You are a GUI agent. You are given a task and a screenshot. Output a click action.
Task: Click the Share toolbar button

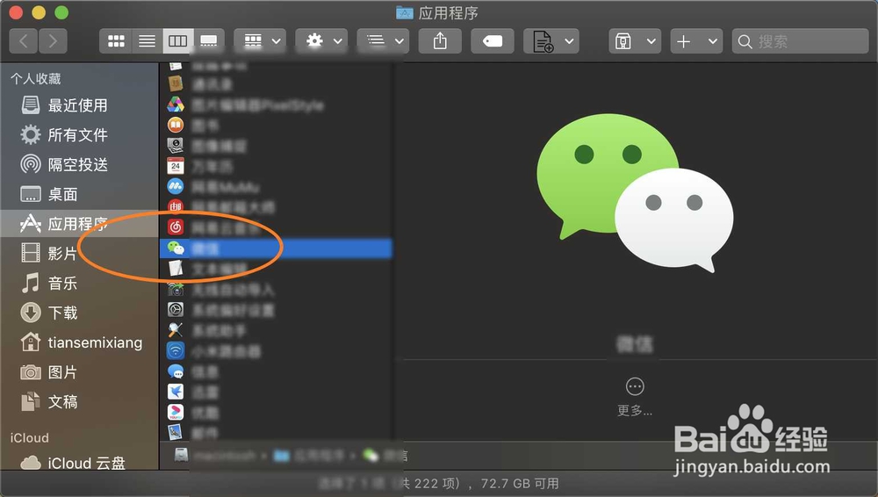pos(440,41)
